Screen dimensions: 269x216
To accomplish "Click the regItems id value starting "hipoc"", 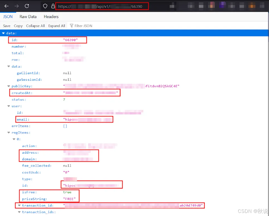I will (x=91, y=186).
